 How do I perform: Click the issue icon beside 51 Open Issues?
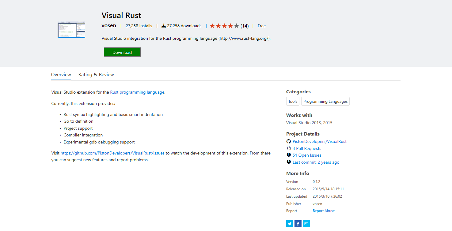point(288,155)
